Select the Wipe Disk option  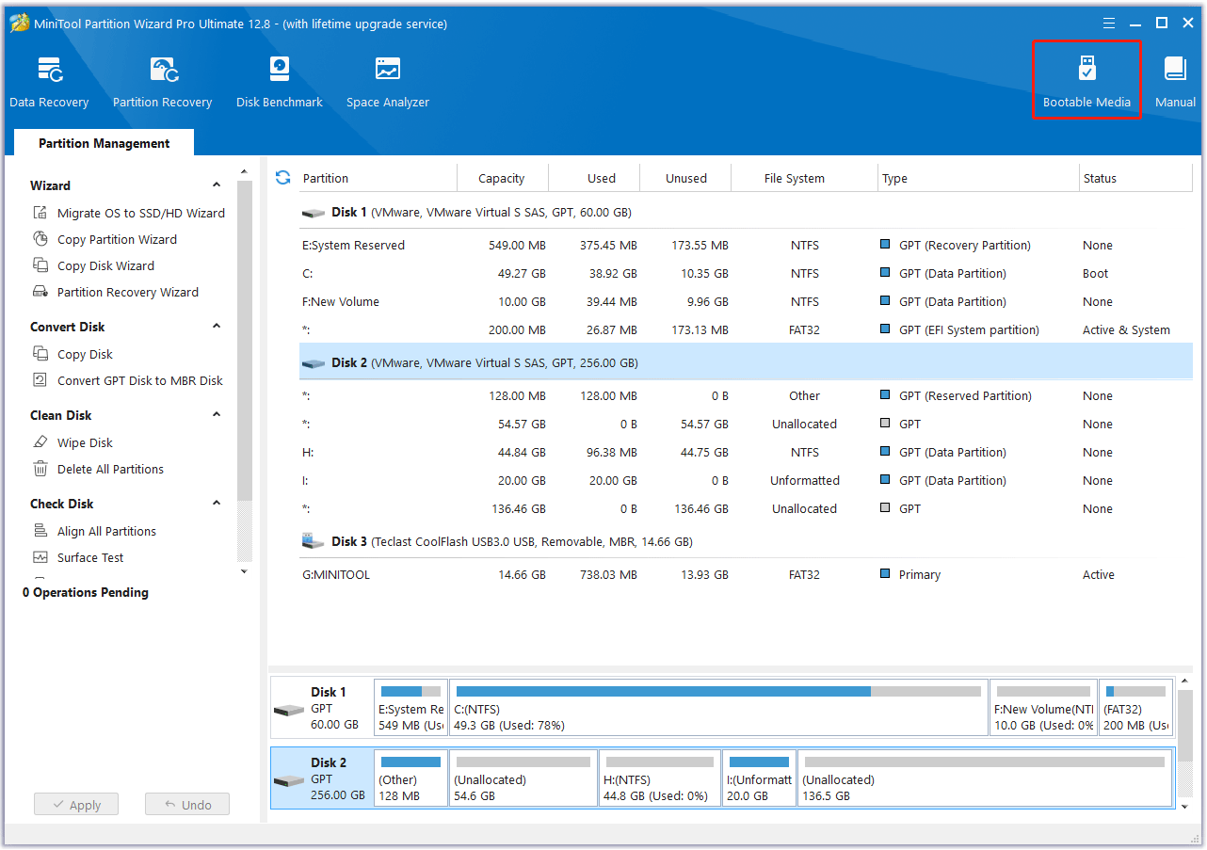(x=83, y=441)
